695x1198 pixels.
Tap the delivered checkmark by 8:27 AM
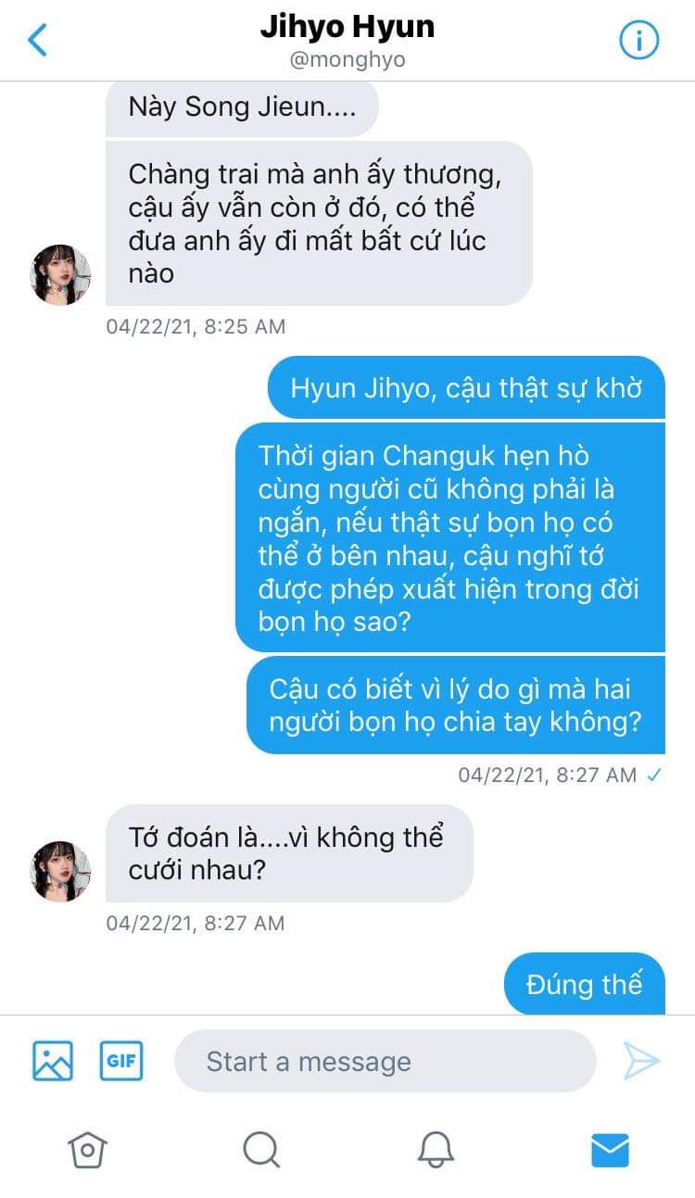click(654, 775)
